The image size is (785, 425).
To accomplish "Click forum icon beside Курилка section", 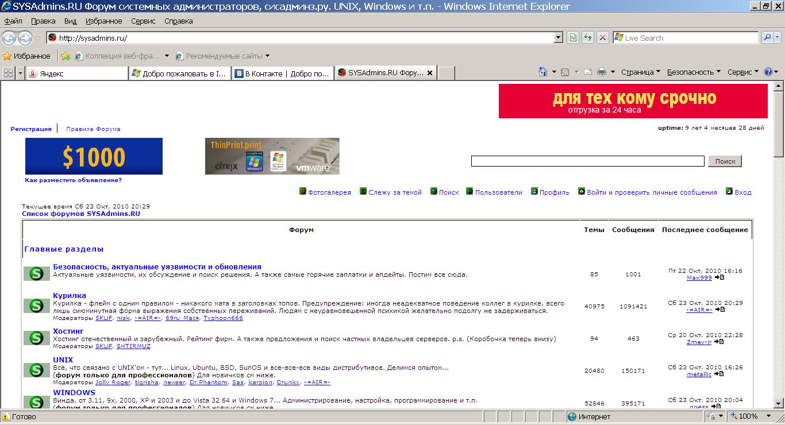I will (37, 306).
